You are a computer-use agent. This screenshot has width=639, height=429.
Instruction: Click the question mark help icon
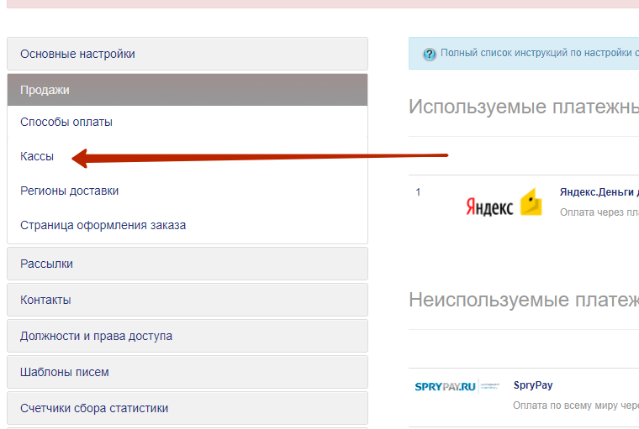(429, 54)
